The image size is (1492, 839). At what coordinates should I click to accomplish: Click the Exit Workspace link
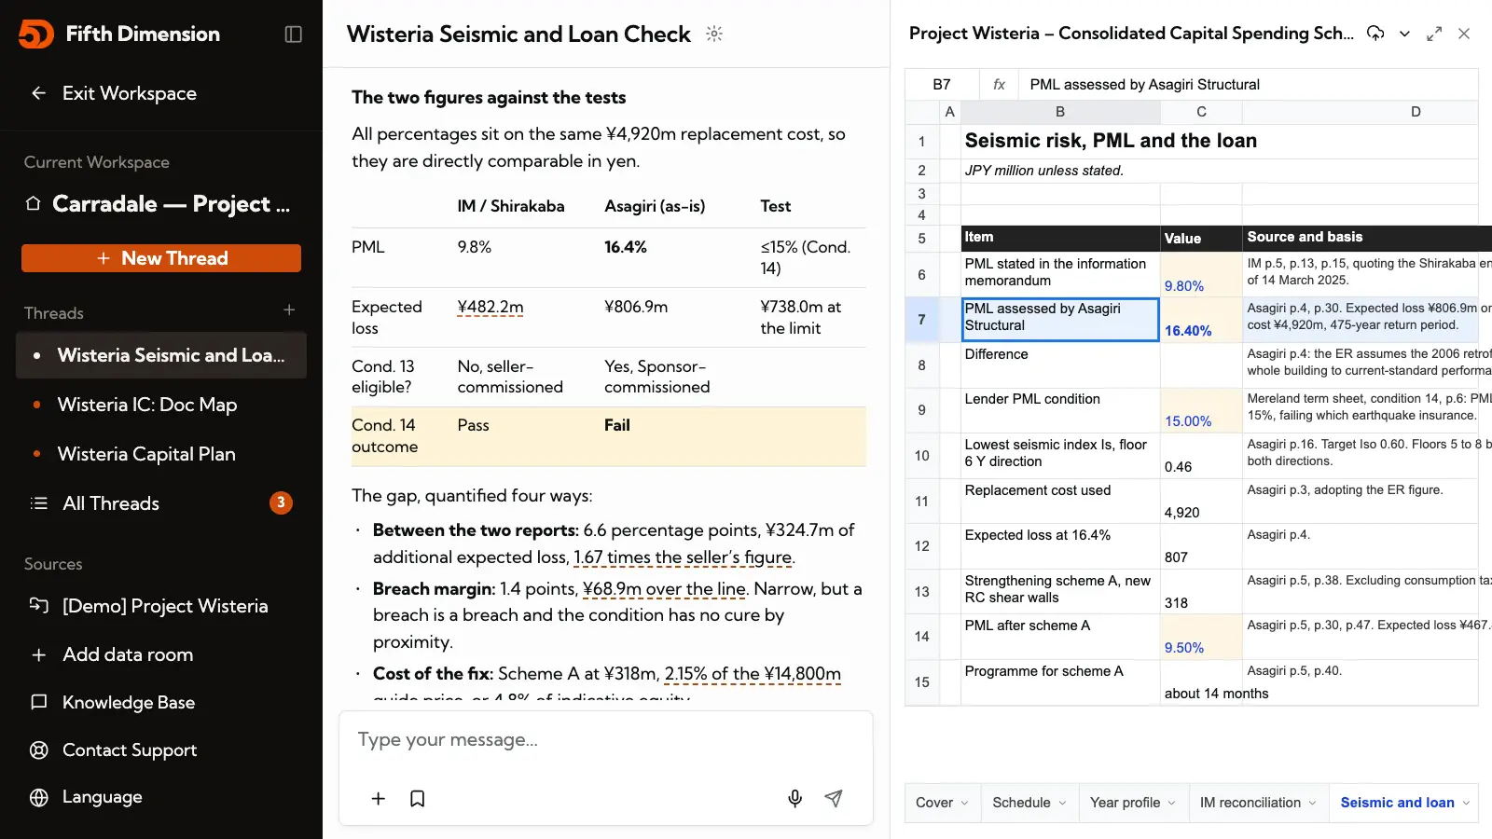pos(129,93)
